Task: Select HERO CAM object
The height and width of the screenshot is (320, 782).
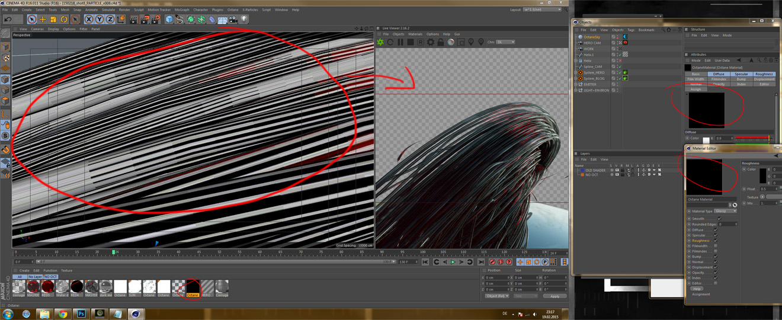Action: tap(592, 43)
